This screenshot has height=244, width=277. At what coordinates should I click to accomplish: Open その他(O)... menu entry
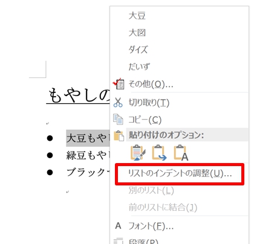151,84
